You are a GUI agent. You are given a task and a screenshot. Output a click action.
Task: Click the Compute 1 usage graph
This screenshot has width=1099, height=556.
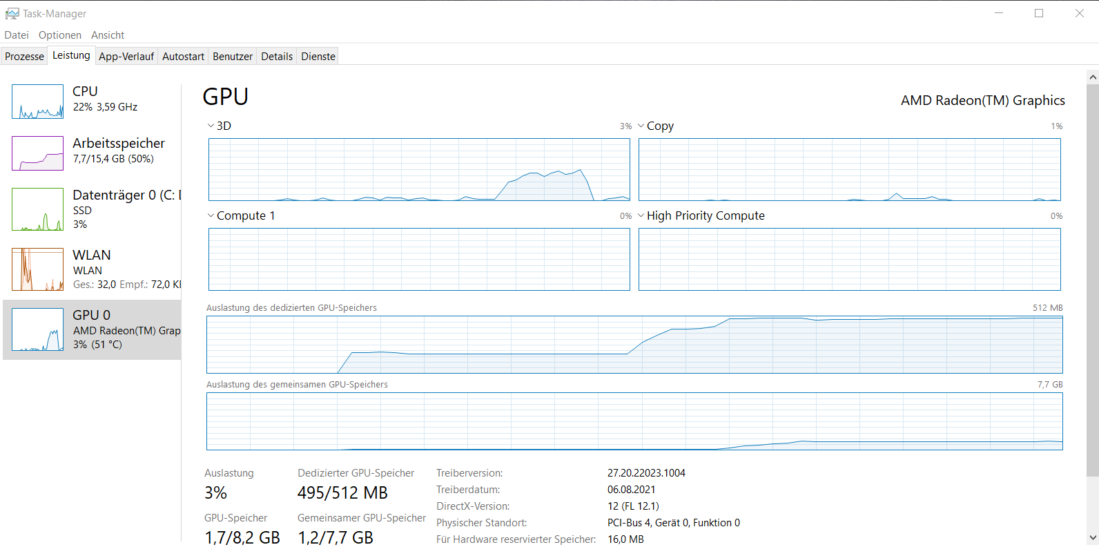419,260
